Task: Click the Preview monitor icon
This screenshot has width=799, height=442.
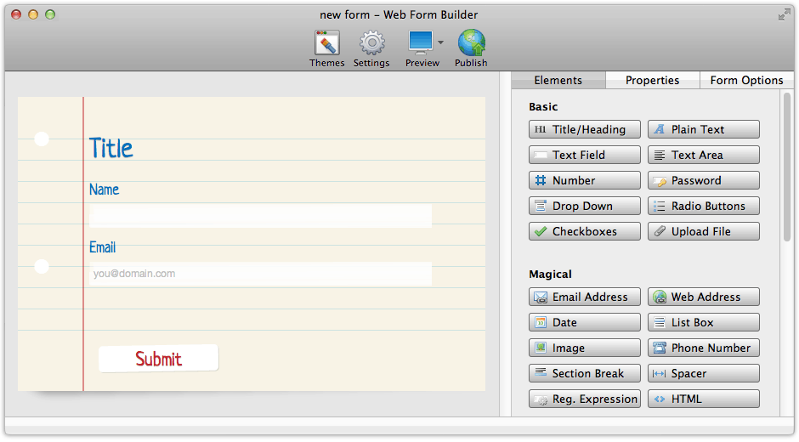Action: pyautogui.click(x=421, y=42)
